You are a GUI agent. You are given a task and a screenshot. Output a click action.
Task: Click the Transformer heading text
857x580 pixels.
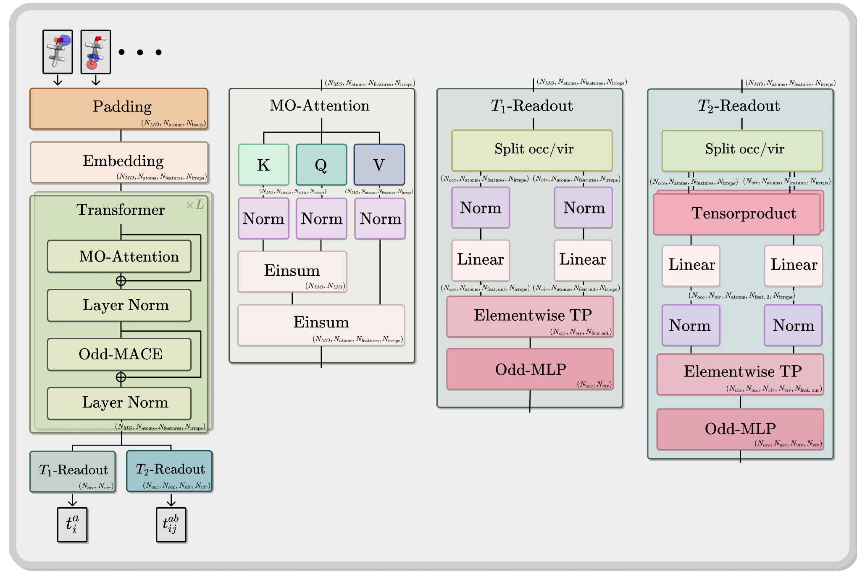point(121,209)
